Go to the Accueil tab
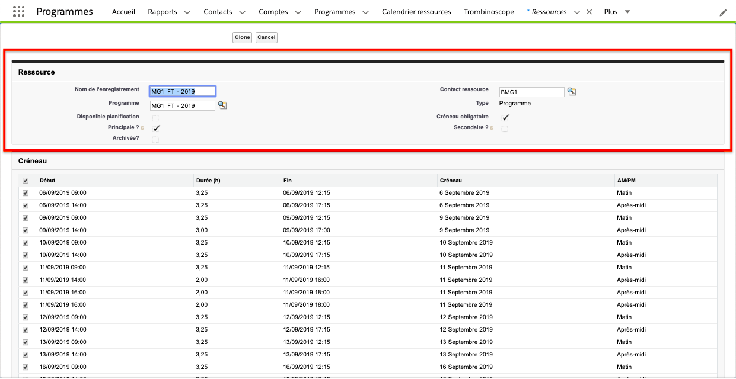The height and width of the screenshot is (379, 736). pyautogui.click(x=123, y=12)
